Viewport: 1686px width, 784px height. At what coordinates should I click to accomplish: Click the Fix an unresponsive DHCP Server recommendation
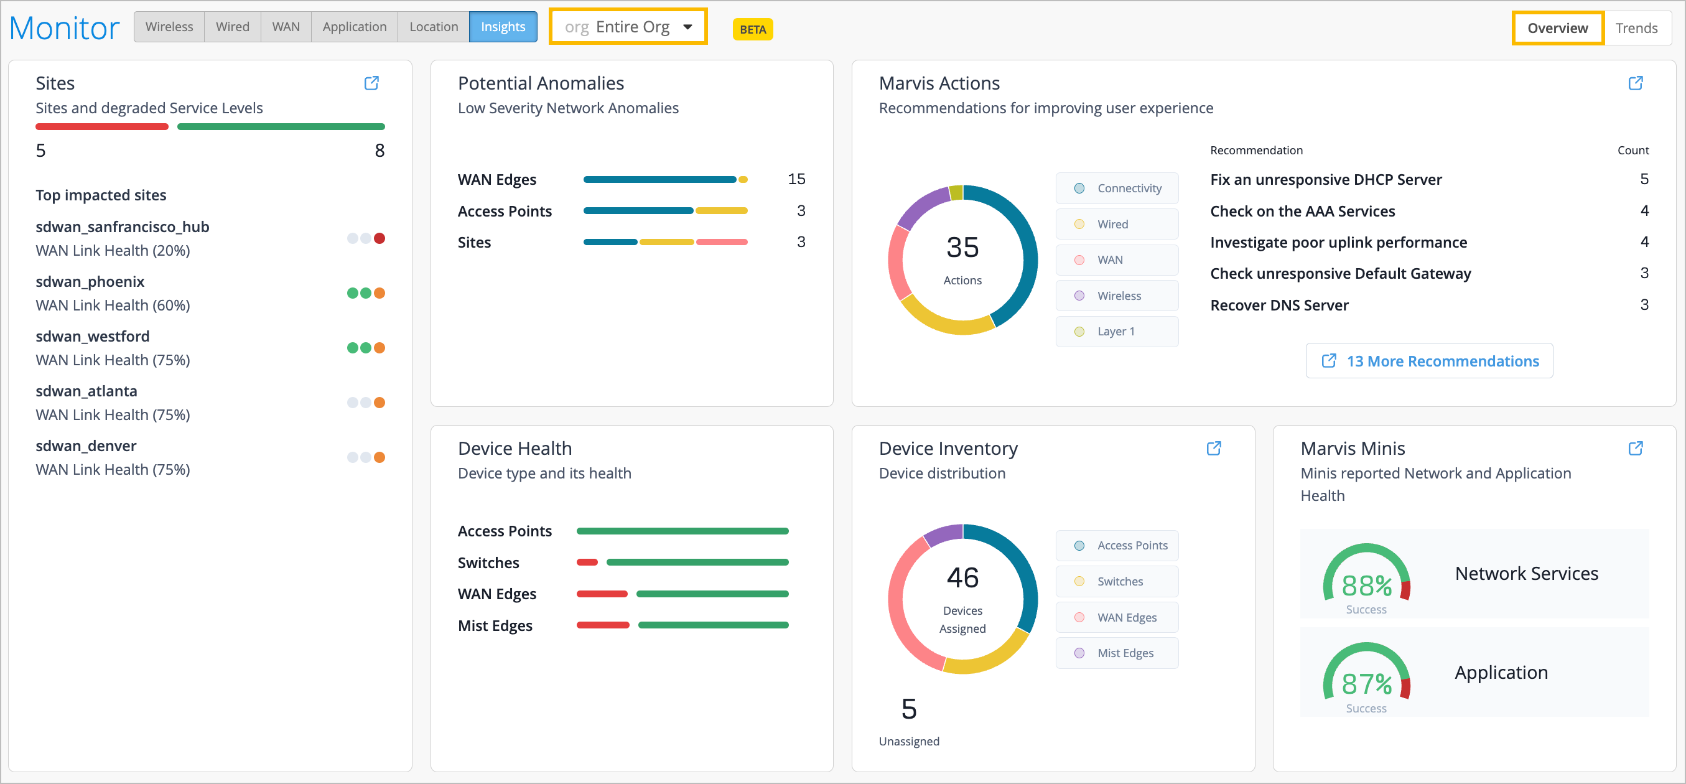pos(1326,179)
